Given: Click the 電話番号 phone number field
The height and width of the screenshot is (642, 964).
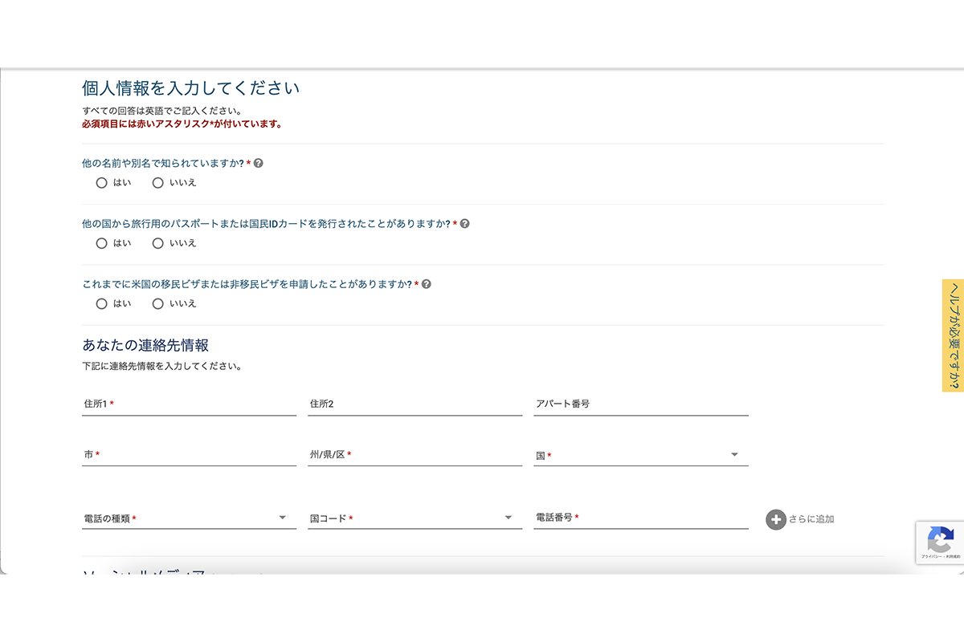Looking at the screenshot, I should click(640, 518).
